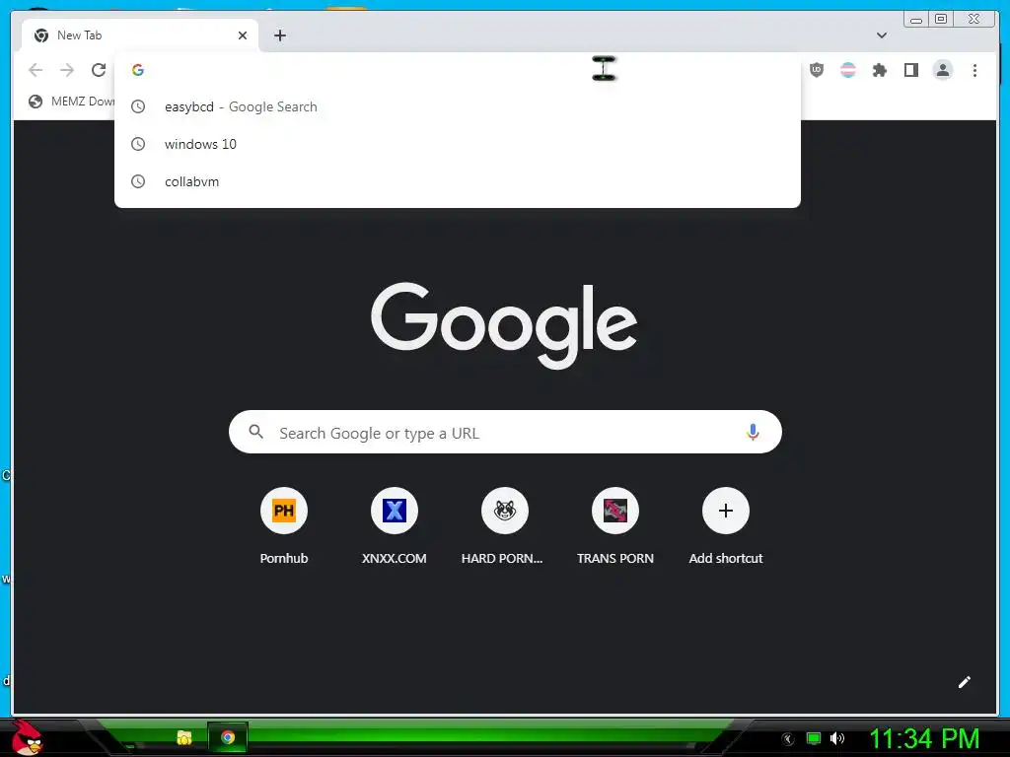Select the New Tab tab
The image size is (1010, 757).
(x=140, y=35)
